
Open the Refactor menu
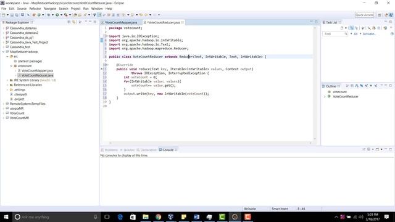tap(35, 9)
